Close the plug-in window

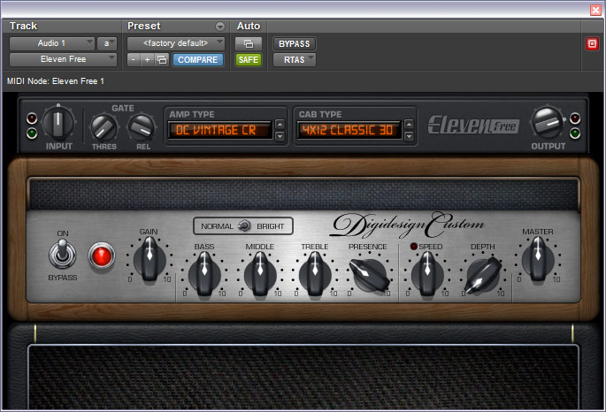coord(595,10)
